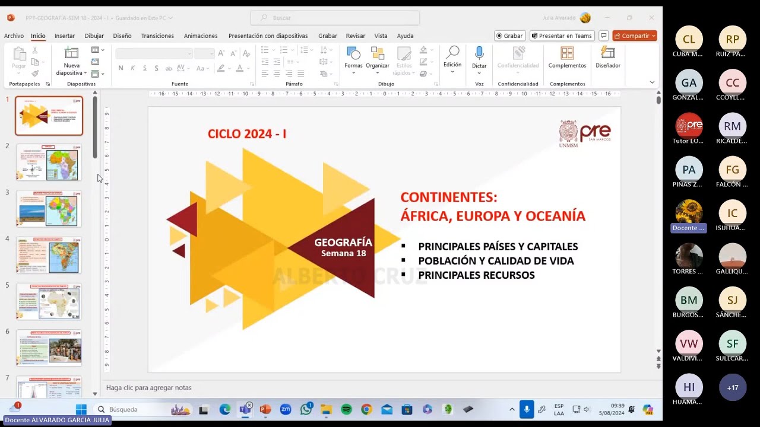Switch to the Transiciones tab
760x427 pixels.
(157, 36)
